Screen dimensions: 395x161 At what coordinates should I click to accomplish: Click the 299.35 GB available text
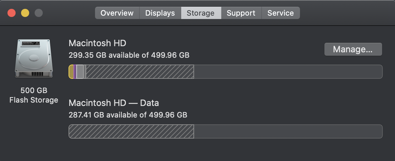[x=129, y=55]
